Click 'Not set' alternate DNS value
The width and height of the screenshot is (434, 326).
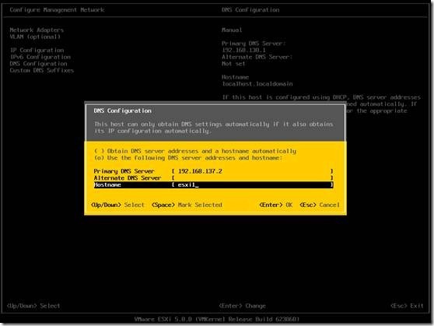pos(233,64)
